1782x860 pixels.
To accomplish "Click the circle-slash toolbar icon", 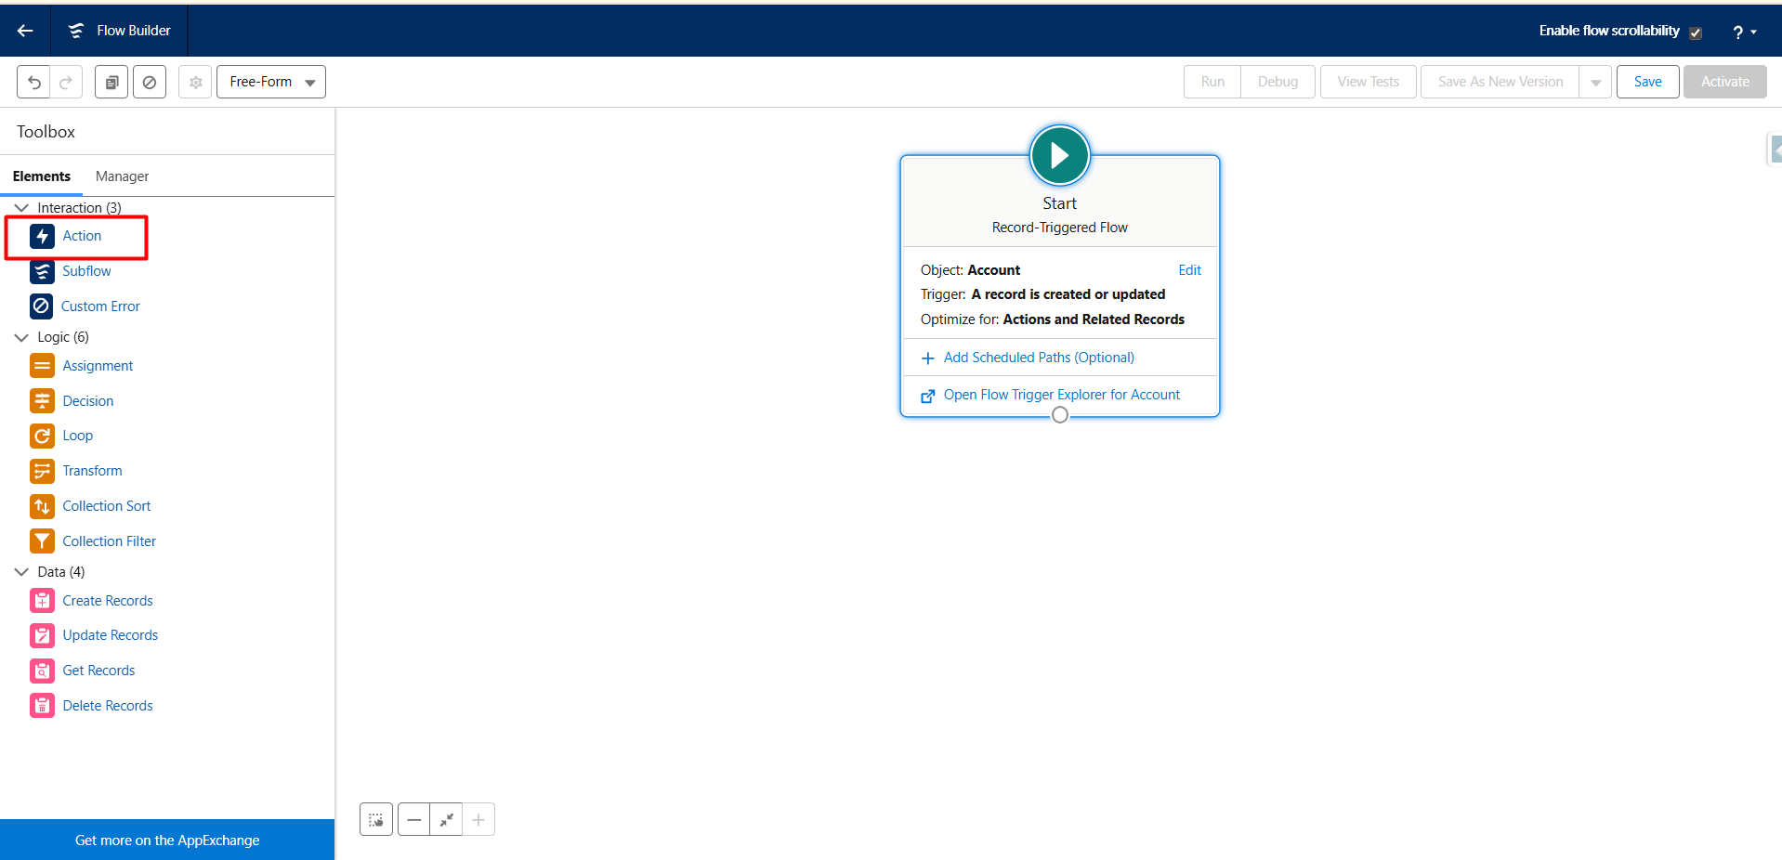I will [x=150, y=82].
